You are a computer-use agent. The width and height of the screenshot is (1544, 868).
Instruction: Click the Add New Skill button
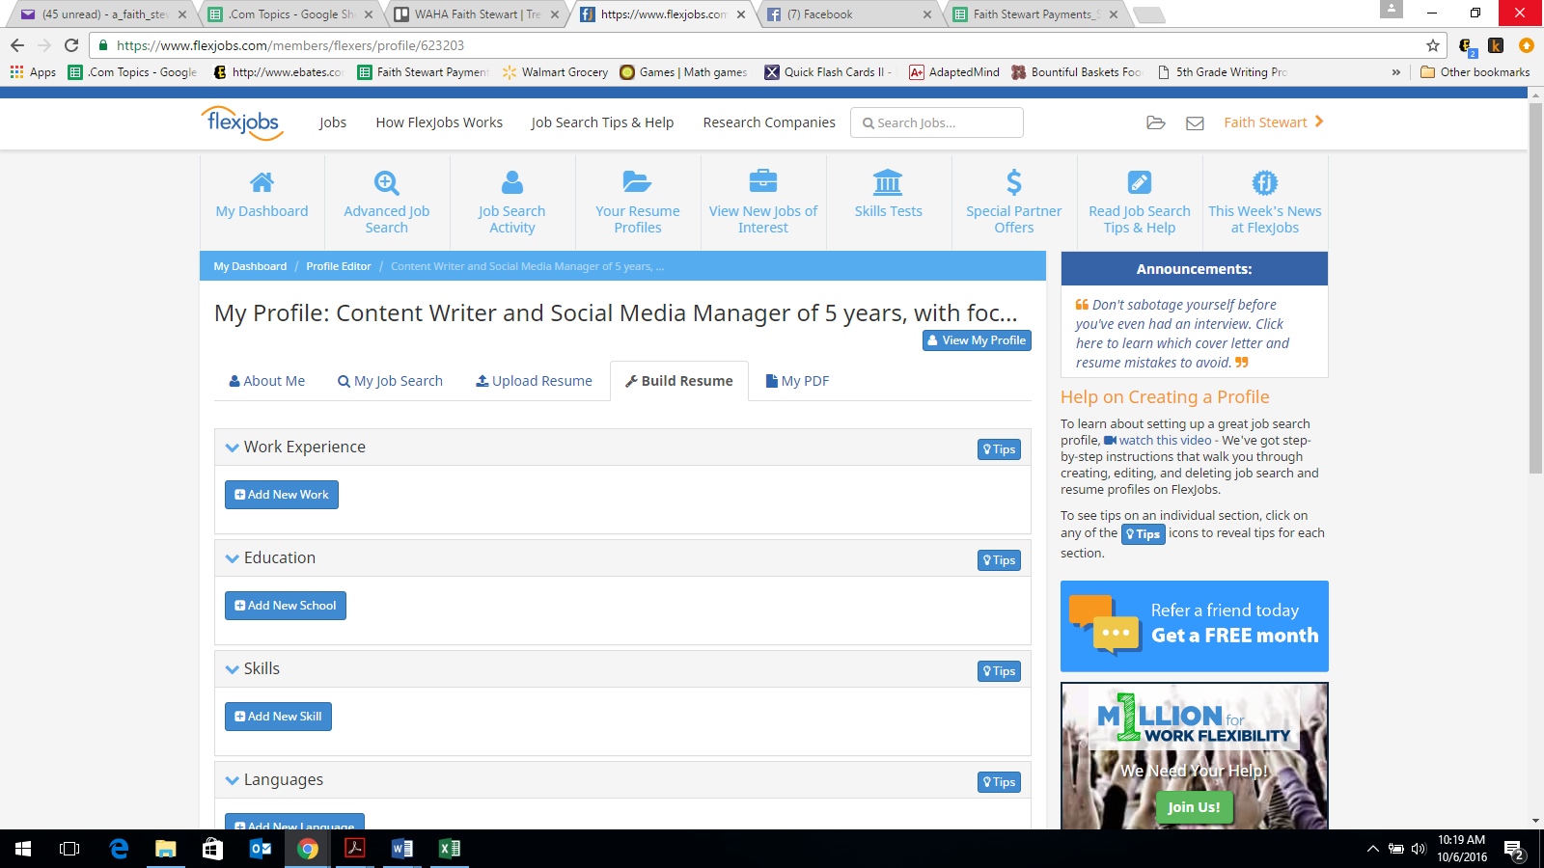(x=278, y=717)
